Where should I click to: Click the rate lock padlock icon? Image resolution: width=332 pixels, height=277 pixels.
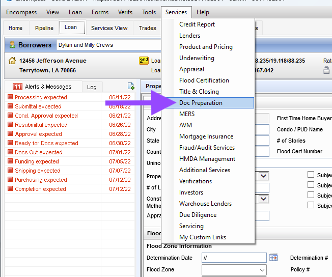coord(326,70)
